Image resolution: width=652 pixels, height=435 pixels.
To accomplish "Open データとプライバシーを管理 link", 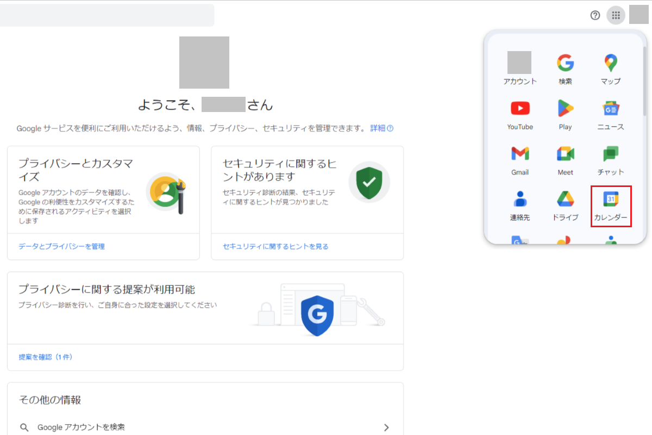I will coord(61,246).
